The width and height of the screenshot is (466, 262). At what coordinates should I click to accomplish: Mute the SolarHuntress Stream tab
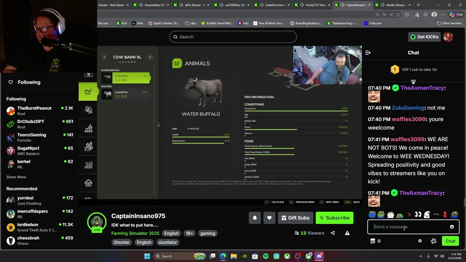click(x=261, y=5)
